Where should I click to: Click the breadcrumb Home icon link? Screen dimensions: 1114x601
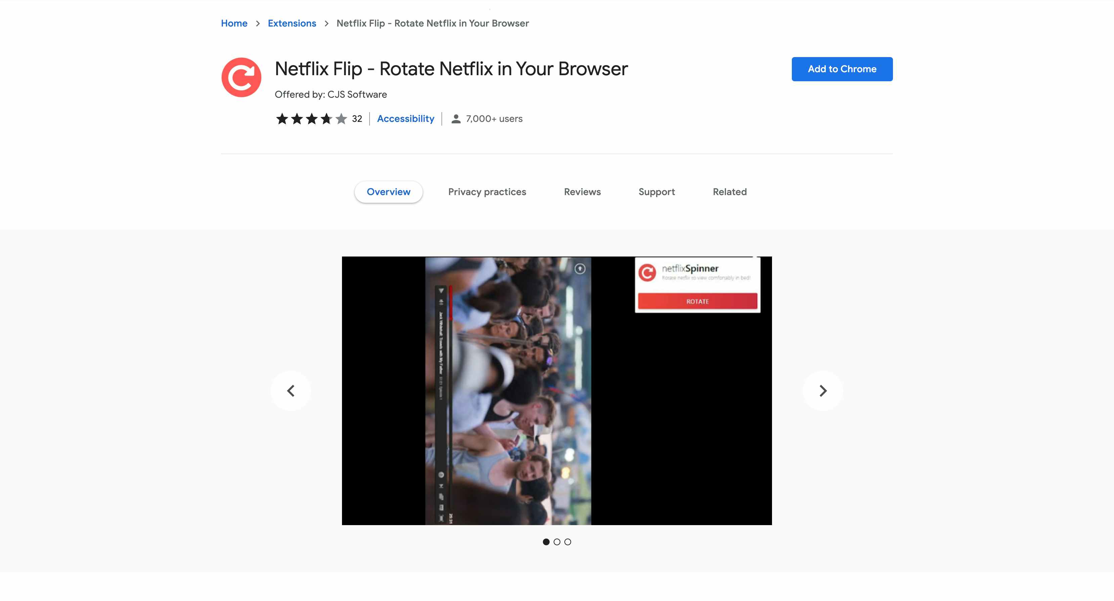(234, 23)
